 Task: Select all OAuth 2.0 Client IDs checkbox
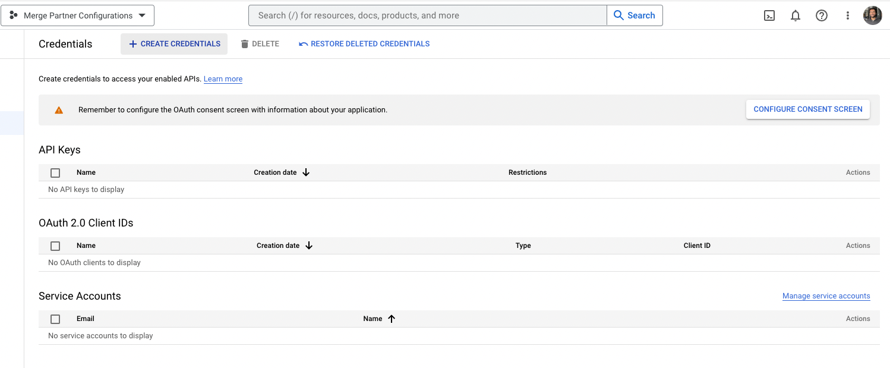point(55,246)
